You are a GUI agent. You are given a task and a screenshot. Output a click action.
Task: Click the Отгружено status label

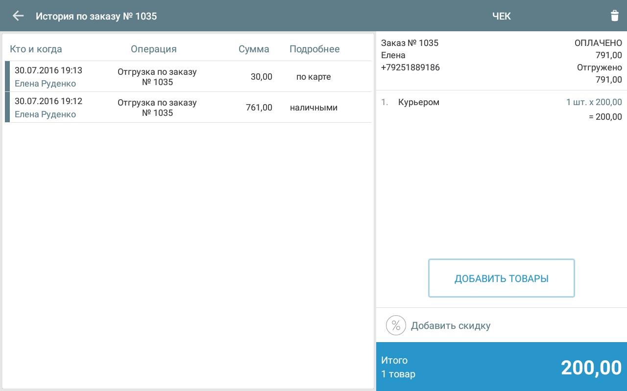pos(600,67)
